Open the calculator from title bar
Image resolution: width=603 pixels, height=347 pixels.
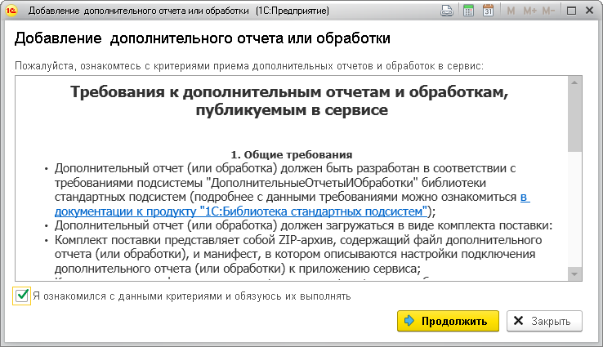(468, 11)
